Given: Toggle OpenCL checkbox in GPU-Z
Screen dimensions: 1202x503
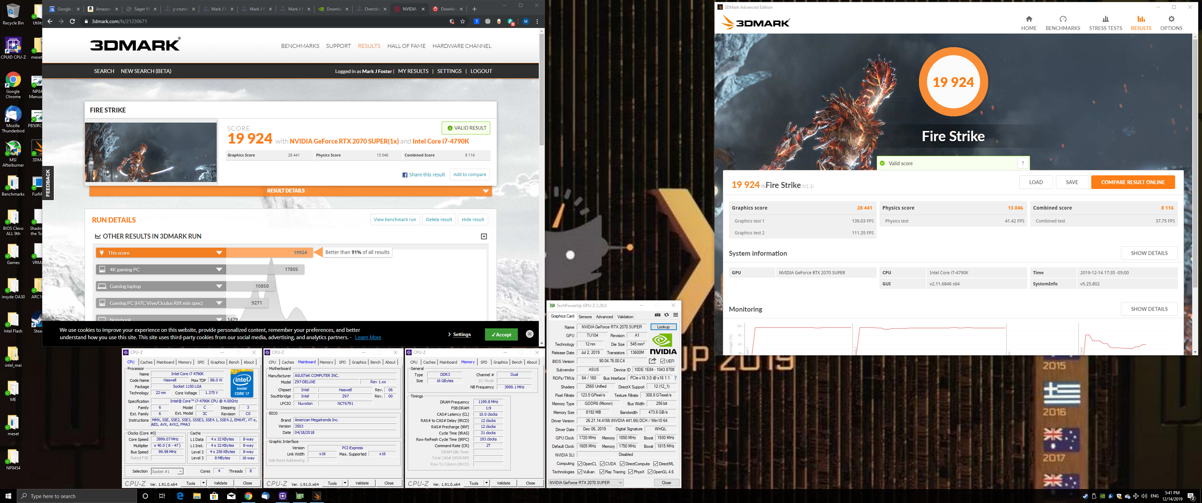Looking at the screenshot, I should (580, 464).
